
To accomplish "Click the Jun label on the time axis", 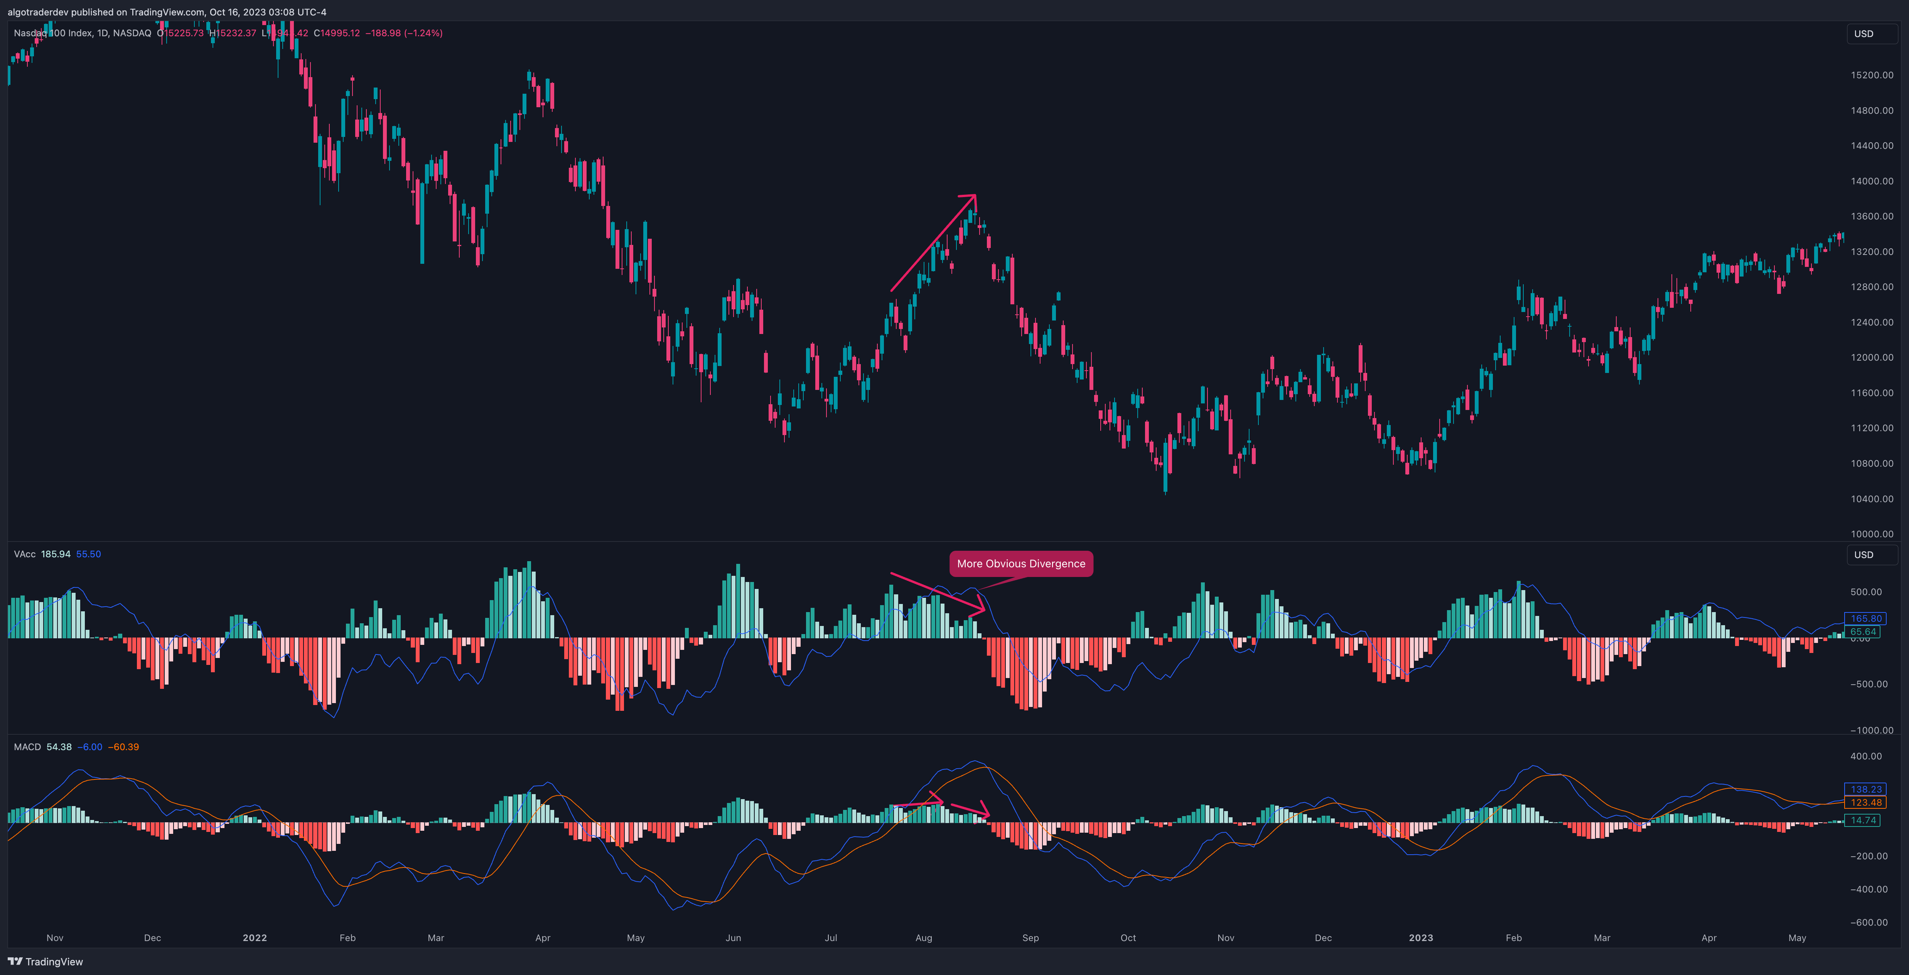I will click(x=733, y=938).
